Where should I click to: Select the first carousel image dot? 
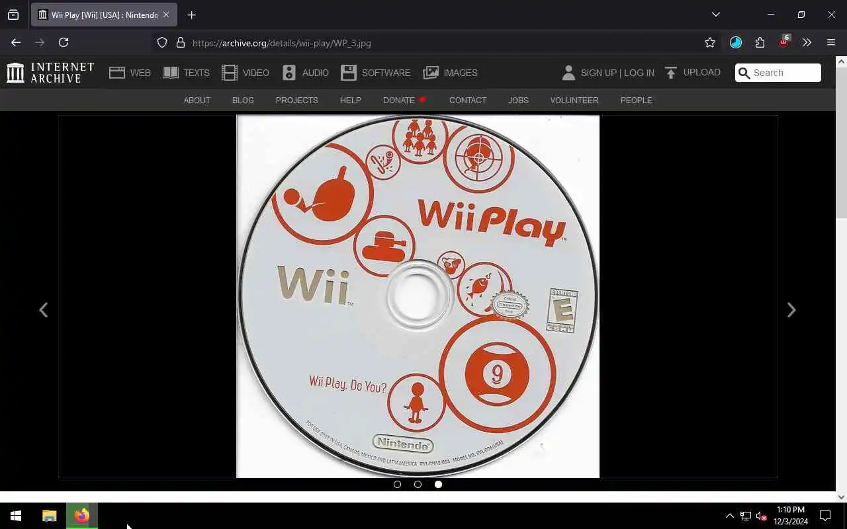click(x=397, y=484)
